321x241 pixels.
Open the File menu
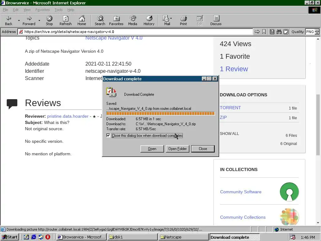pos(5,10)
